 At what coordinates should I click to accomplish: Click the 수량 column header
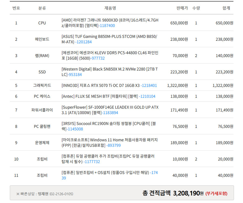(x=196, y=8)
